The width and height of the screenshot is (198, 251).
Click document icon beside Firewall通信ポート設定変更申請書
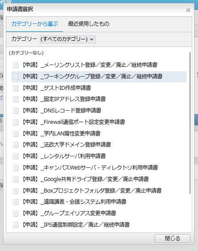click(16, 122)
